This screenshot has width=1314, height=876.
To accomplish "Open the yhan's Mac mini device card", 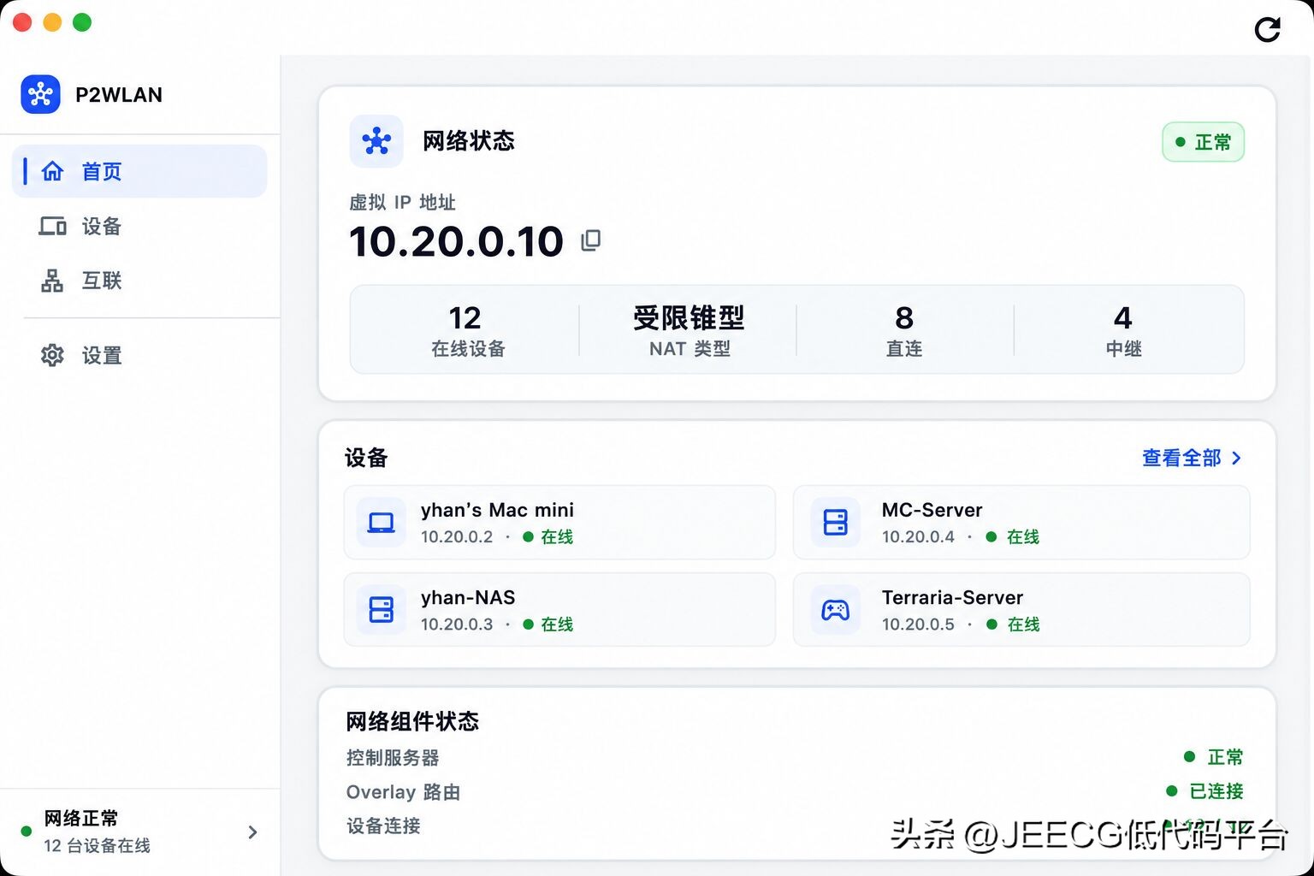I will pos(559,523).
